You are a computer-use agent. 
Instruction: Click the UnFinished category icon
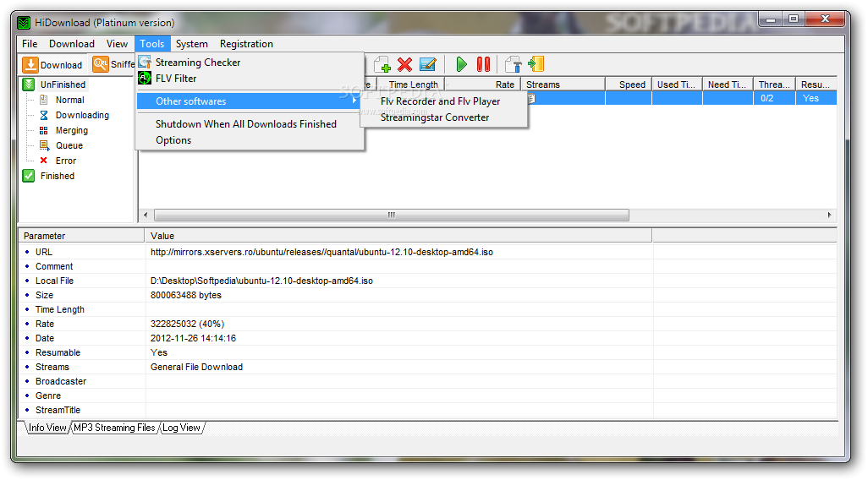(29, 85)
